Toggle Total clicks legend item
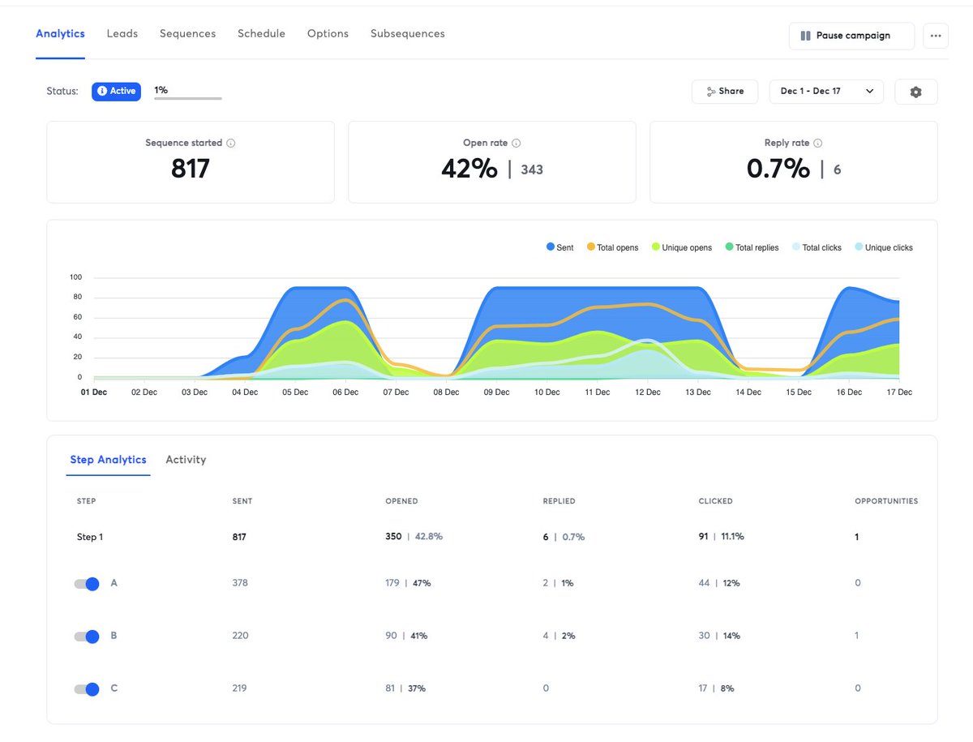This screenshot has height=742, width=973. [x=817, y=247]
